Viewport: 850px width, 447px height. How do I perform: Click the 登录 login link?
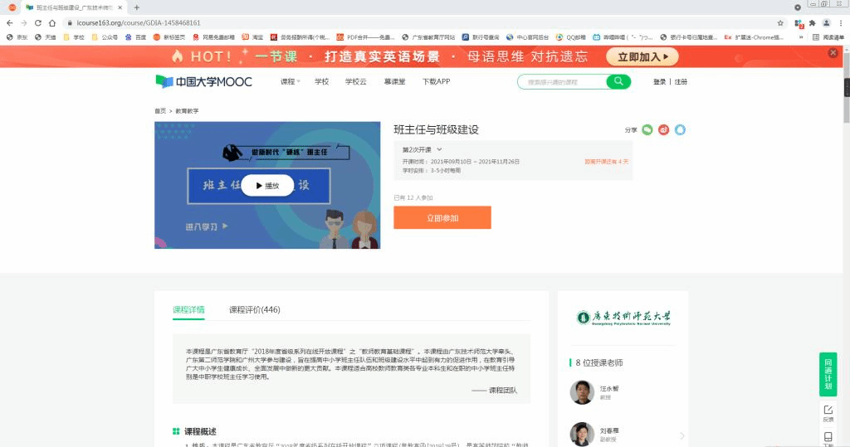(x=659, y=82)
